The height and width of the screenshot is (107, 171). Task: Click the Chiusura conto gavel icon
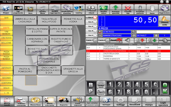164,21
